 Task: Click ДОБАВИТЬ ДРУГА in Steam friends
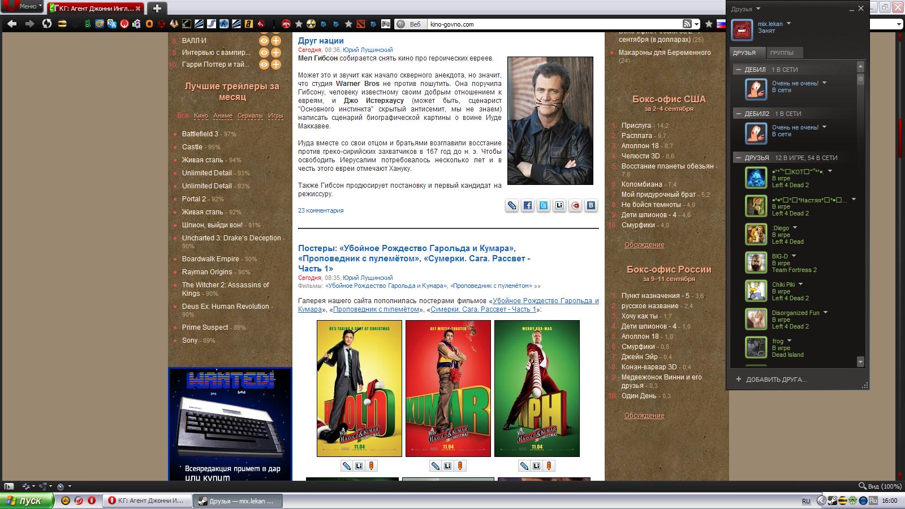pos(771,379)
